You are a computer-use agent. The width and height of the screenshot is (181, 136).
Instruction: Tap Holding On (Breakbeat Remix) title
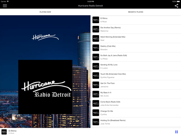[x=113, y=120]
